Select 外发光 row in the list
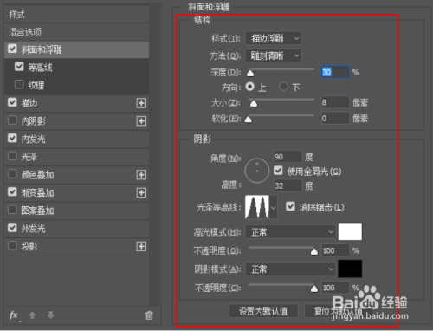The width and height of the screenshot is (433, 331). [x=76, y=229]
